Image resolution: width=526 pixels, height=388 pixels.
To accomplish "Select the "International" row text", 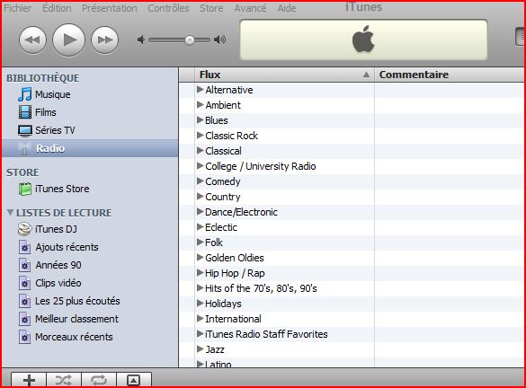I will 233,319.
